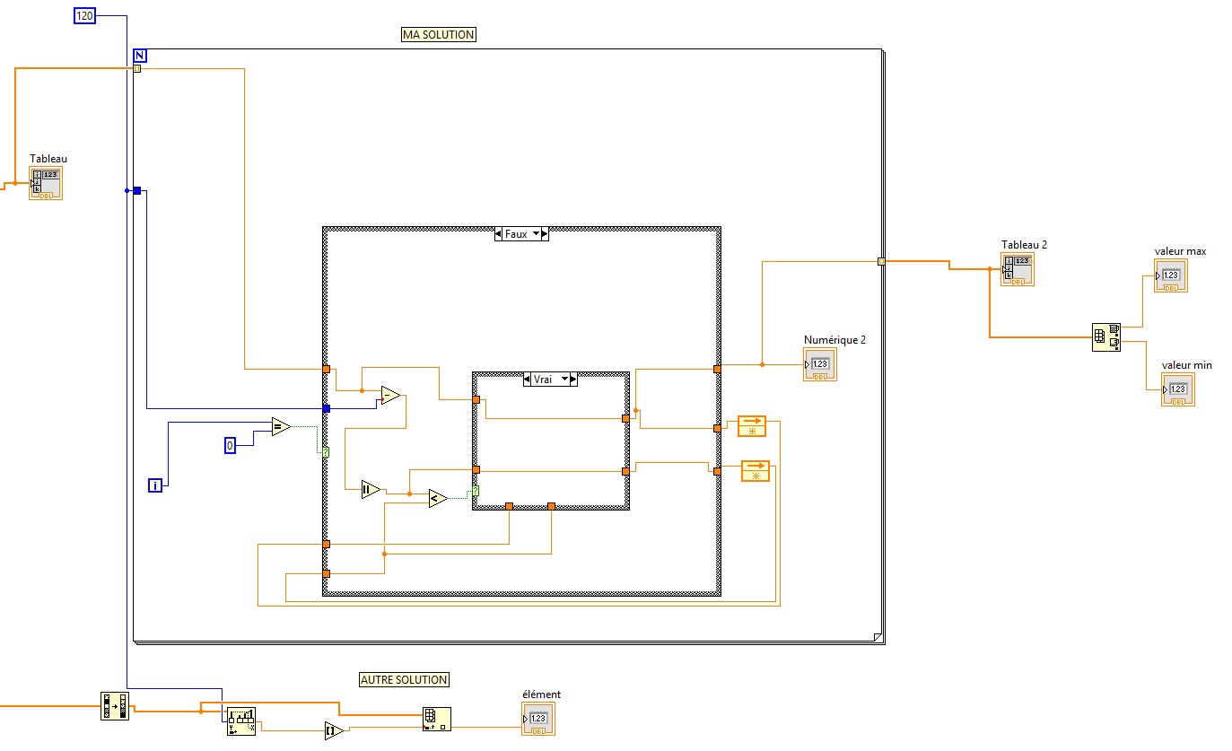This screenshot has width=1232, height=751.
Task: Select the valeur min indicator terminal
Action: point(1178,389)
